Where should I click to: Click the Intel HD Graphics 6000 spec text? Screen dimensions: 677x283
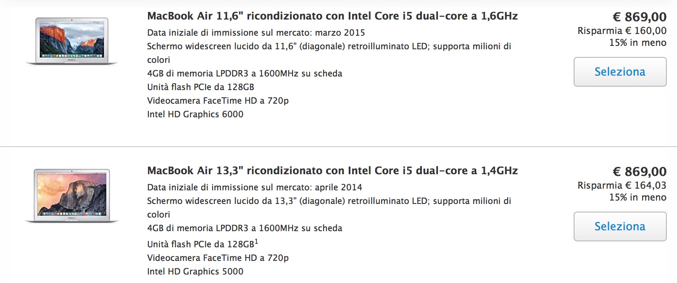(195, 114)
